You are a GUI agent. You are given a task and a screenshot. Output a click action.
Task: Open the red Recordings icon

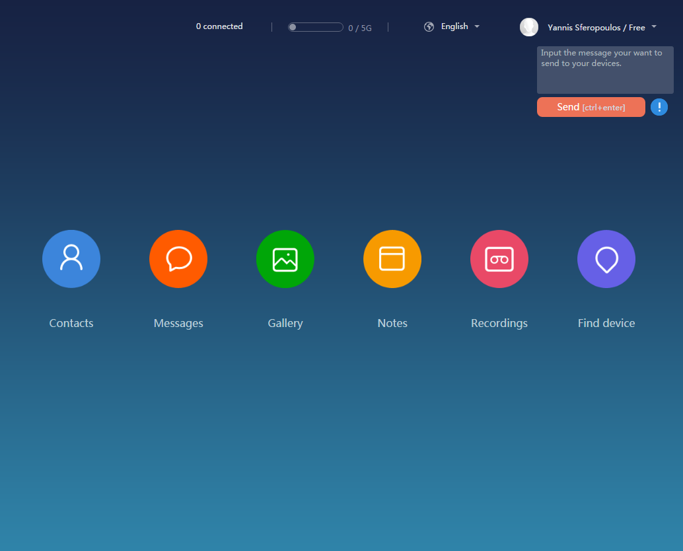(x=499, y=259)
